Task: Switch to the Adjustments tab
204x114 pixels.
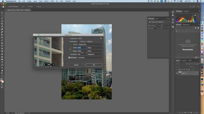Action: (x=186, y=25)
